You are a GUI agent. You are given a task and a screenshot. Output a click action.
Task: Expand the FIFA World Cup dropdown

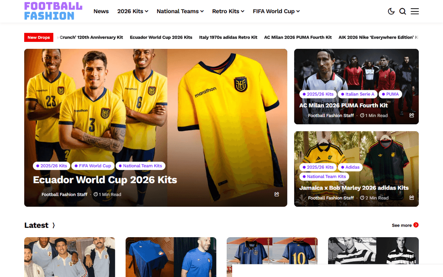click(x=276, y=11)
